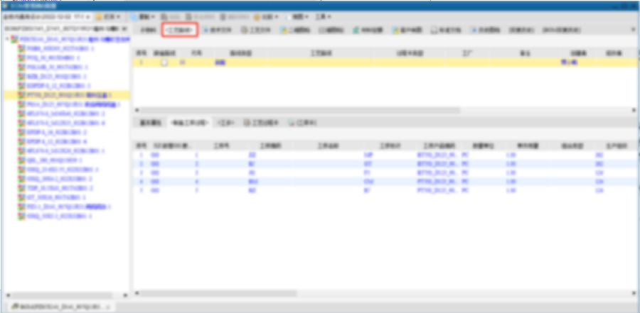Select the yellow-highlighted row in the upper table

(385, 62)
